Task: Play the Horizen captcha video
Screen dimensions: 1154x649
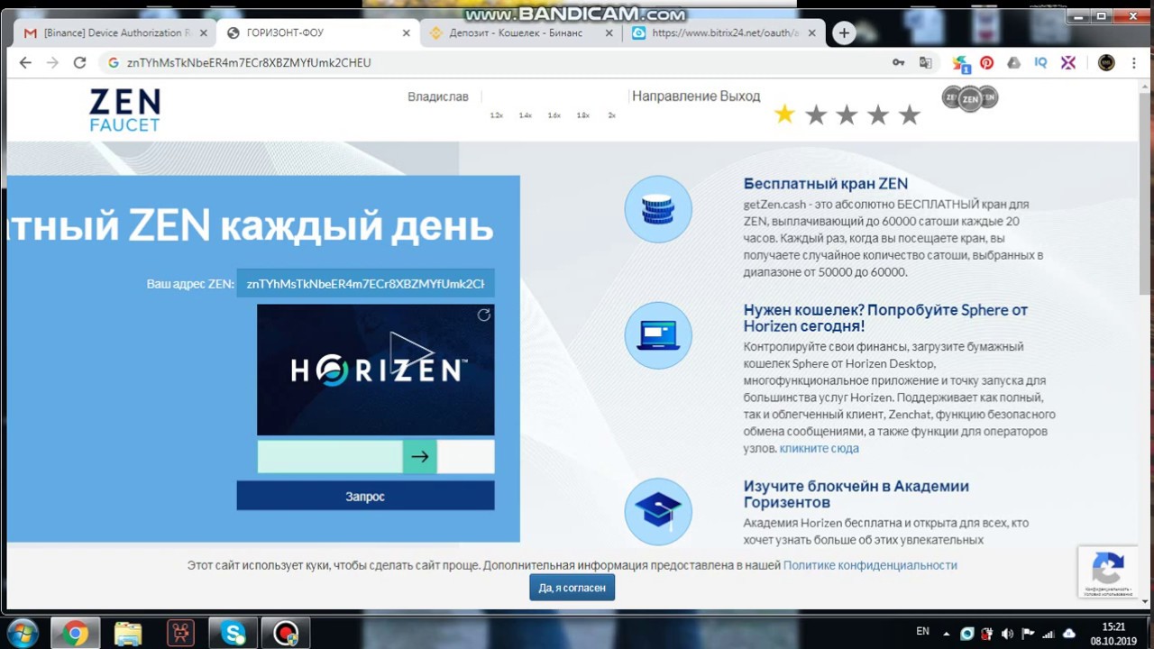Action: 410,353
